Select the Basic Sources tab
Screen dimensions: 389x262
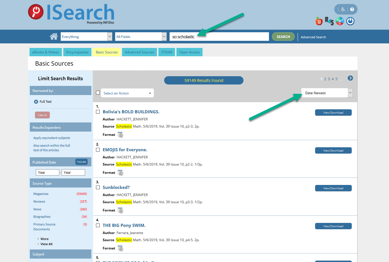pos(107,52)
